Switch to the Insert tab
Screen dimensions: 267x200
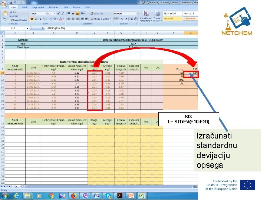(x=24, y=7)
